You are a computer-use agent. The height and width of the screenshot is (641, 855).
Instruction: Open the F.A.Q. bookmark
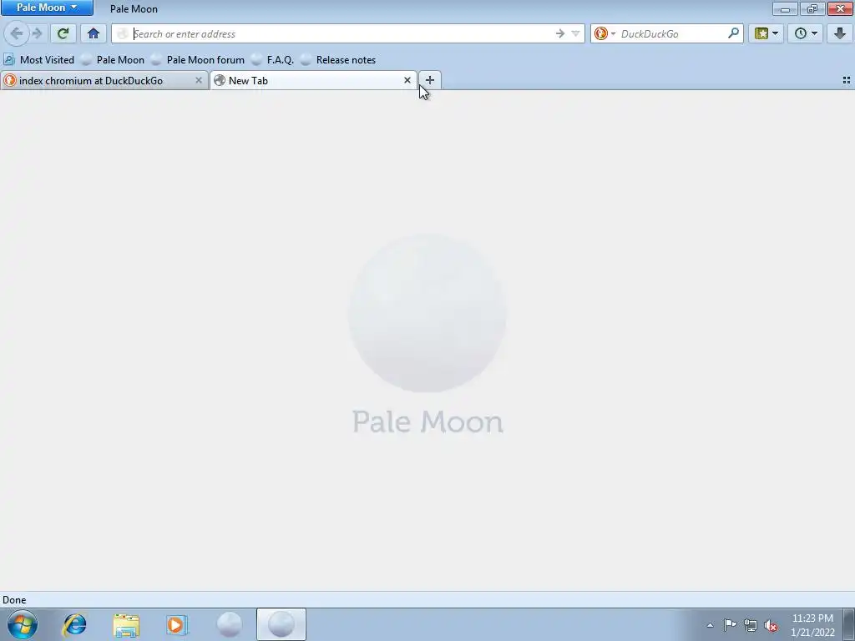point(273,60)
